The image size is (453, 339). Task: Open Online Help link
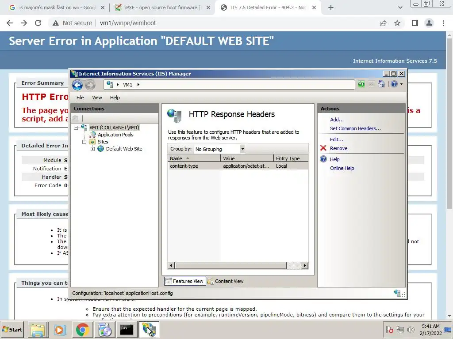point(342,168)
